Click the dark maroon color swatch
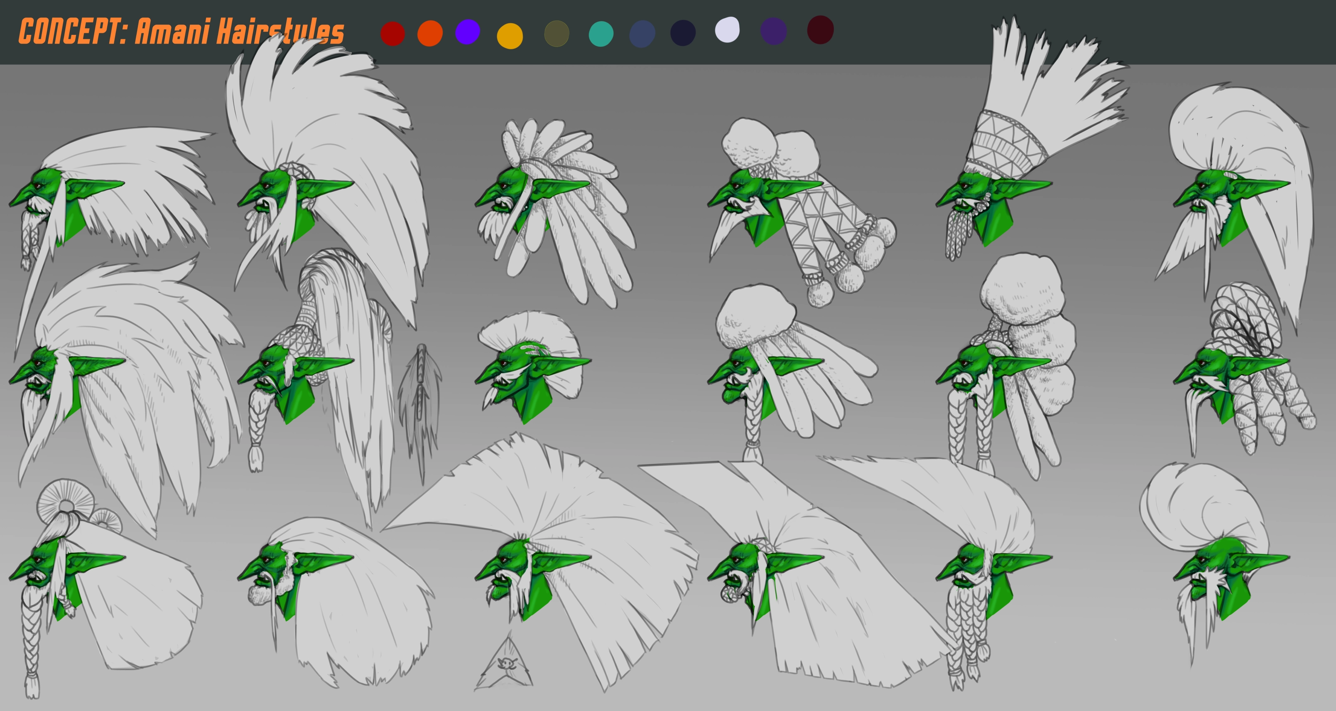The width and height of the screenshot is (1336, 711). tap(821, 30)
